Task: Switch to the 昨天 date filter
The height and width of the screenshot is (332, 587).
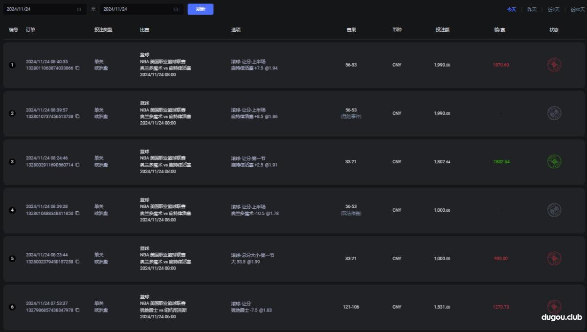Action: click(x=532, y=9)
